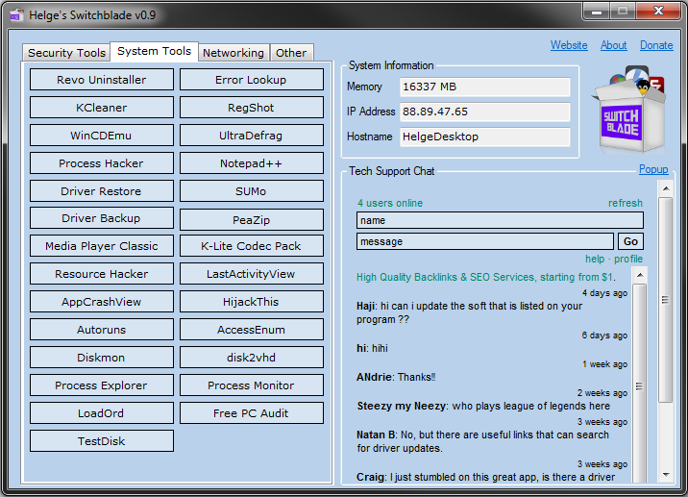Launch TestDisk
Image resolution: width=688 pixels, height=497 pixels.
(x=101, y=441)
